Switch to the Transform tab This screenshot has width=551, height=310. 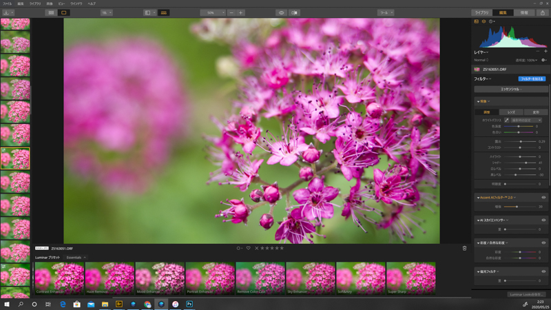coord(536,112)
